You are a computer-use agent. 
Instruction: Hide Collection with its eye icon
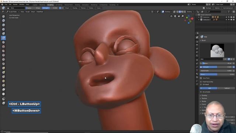point(226,17)
